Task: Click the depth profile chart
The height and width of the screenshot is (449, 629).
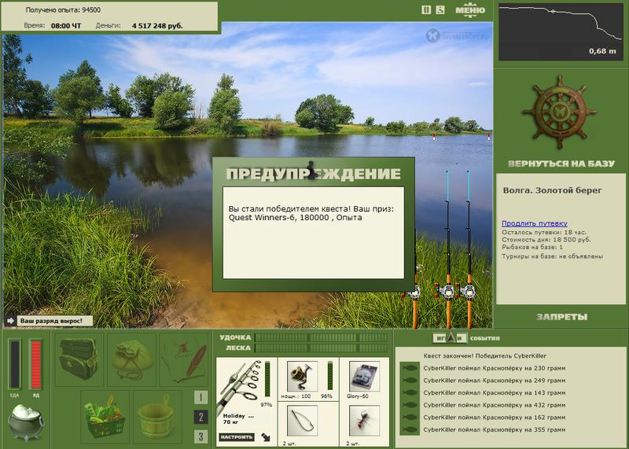Action: tap(561, 31)
